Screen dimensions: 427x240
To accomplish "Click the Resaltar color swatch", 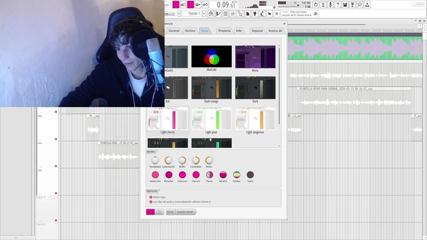I will click(169, 175).
